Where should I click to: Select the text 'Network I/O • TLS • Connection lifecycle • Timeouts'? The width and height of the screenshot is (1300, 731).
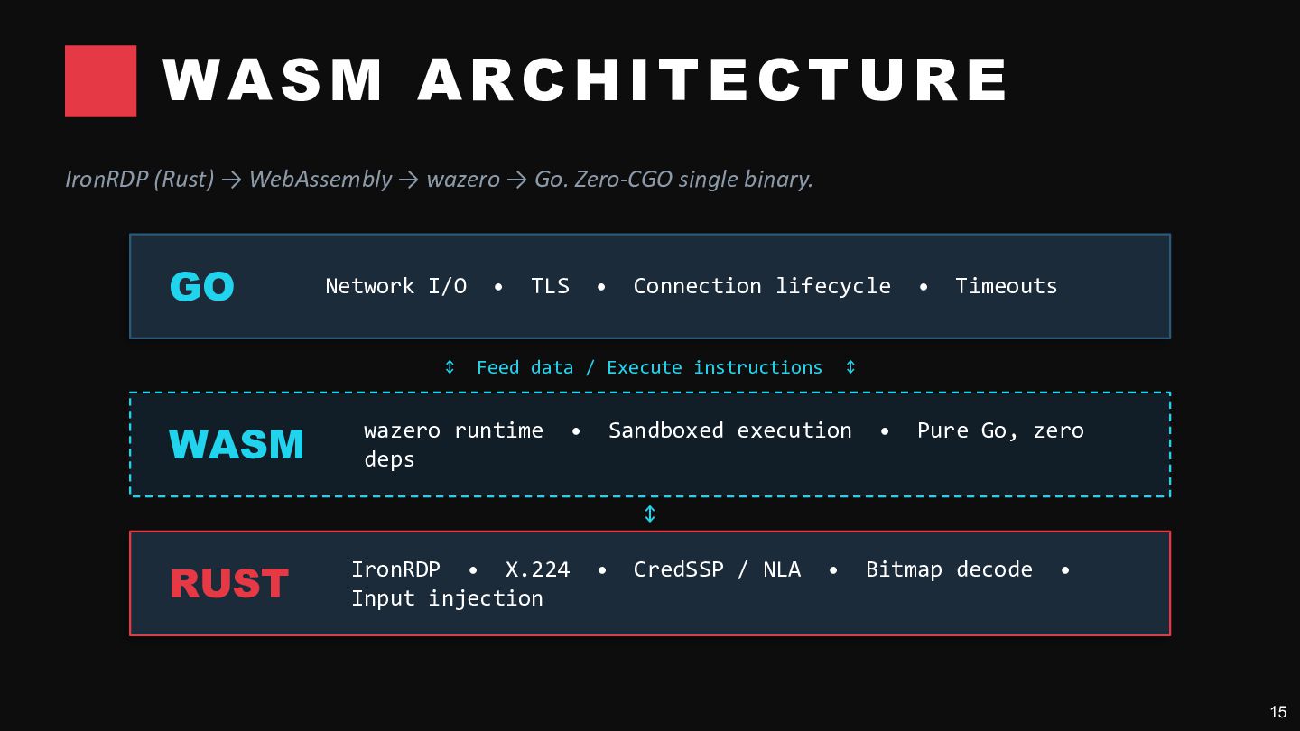coord(692,286)
